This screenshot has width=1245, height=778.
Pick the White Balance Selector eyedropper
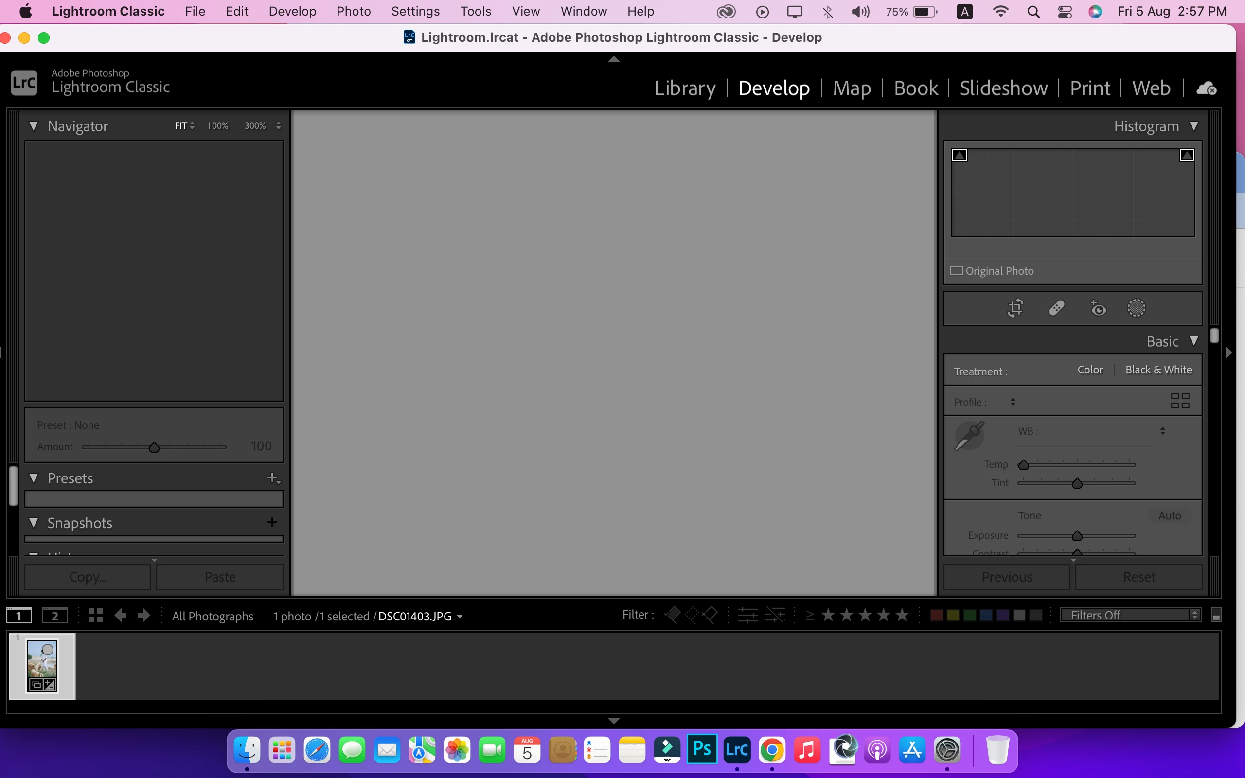969,436
